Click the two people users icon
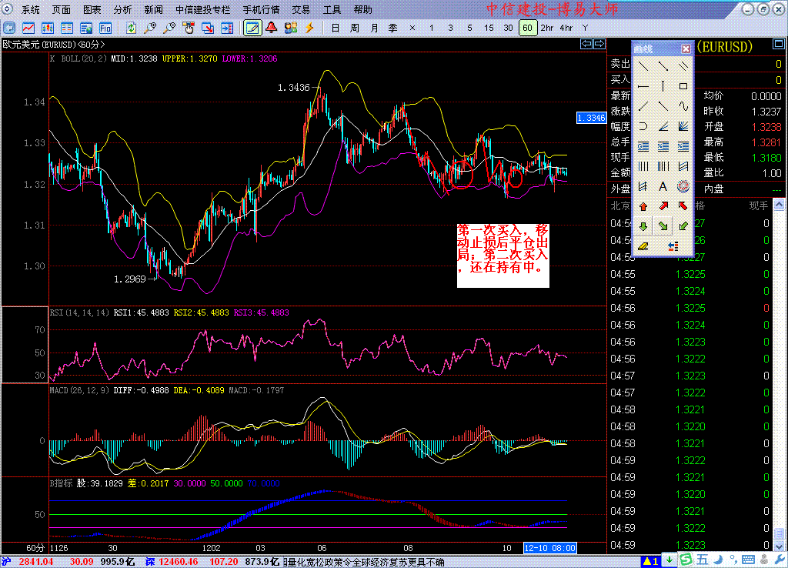 pos(290,28)
